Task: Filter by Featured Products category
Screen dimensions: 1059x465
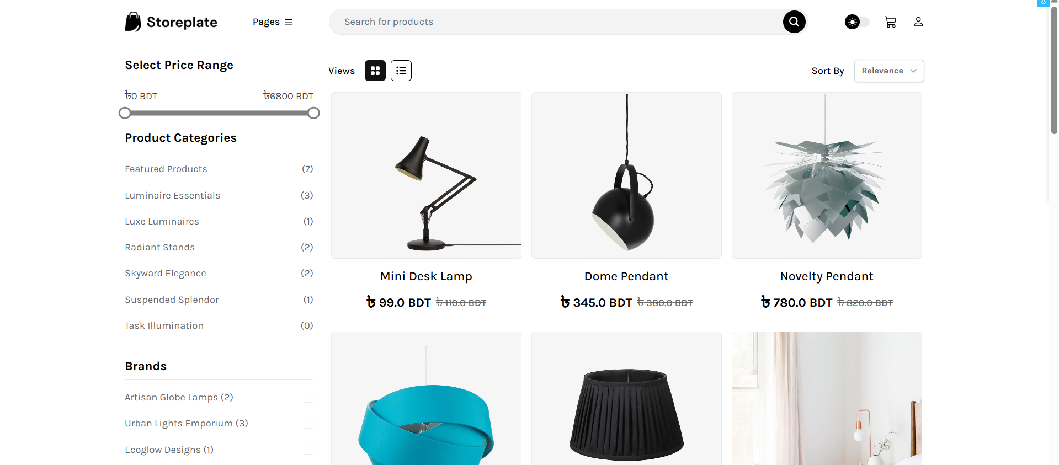Action: coord(166,169)
